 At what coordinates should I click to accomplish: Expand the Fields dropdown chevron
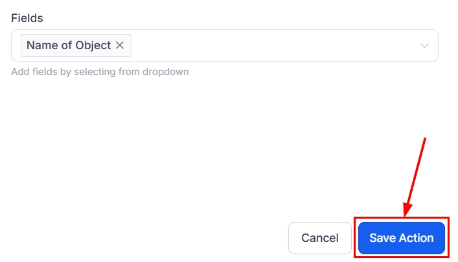point(425,45)
